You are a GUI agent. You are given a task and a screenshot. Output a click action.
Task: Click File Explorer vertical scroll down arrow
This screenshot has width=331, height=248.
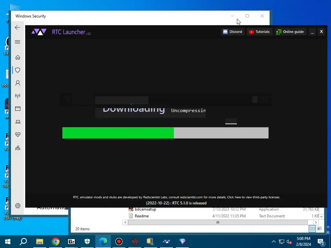(x=321, y=217)
